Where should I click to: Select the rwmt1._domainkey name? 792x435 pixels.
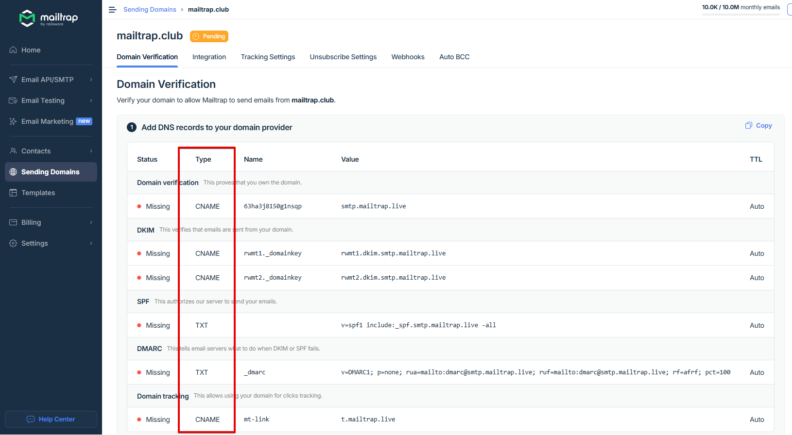click(x=273, y=253)
